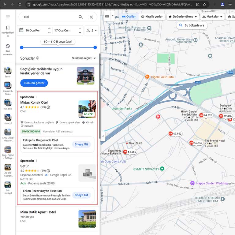Screen dimensions: 235x235
Task: Click the otel search input field
Action: 50,17
